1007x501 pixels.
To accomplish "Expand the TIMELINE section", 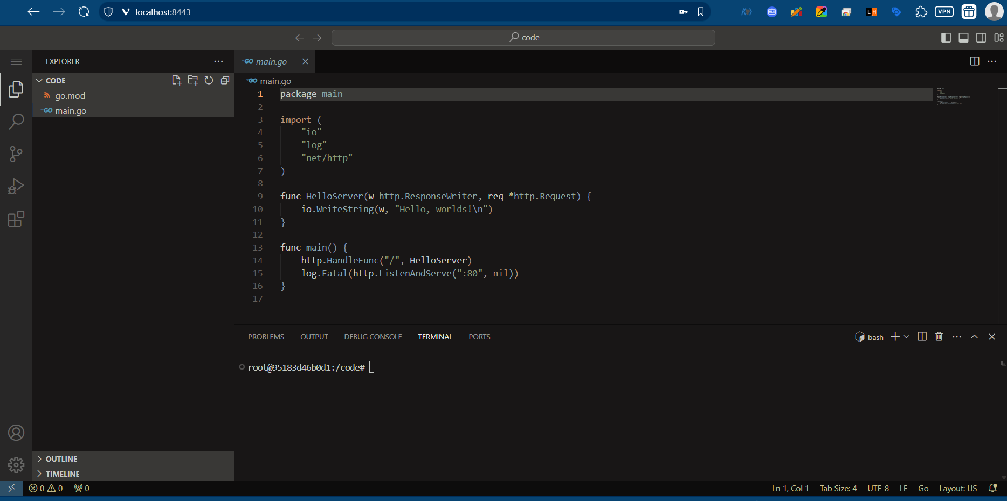I will pyautogui.click(x=63, y=474).
